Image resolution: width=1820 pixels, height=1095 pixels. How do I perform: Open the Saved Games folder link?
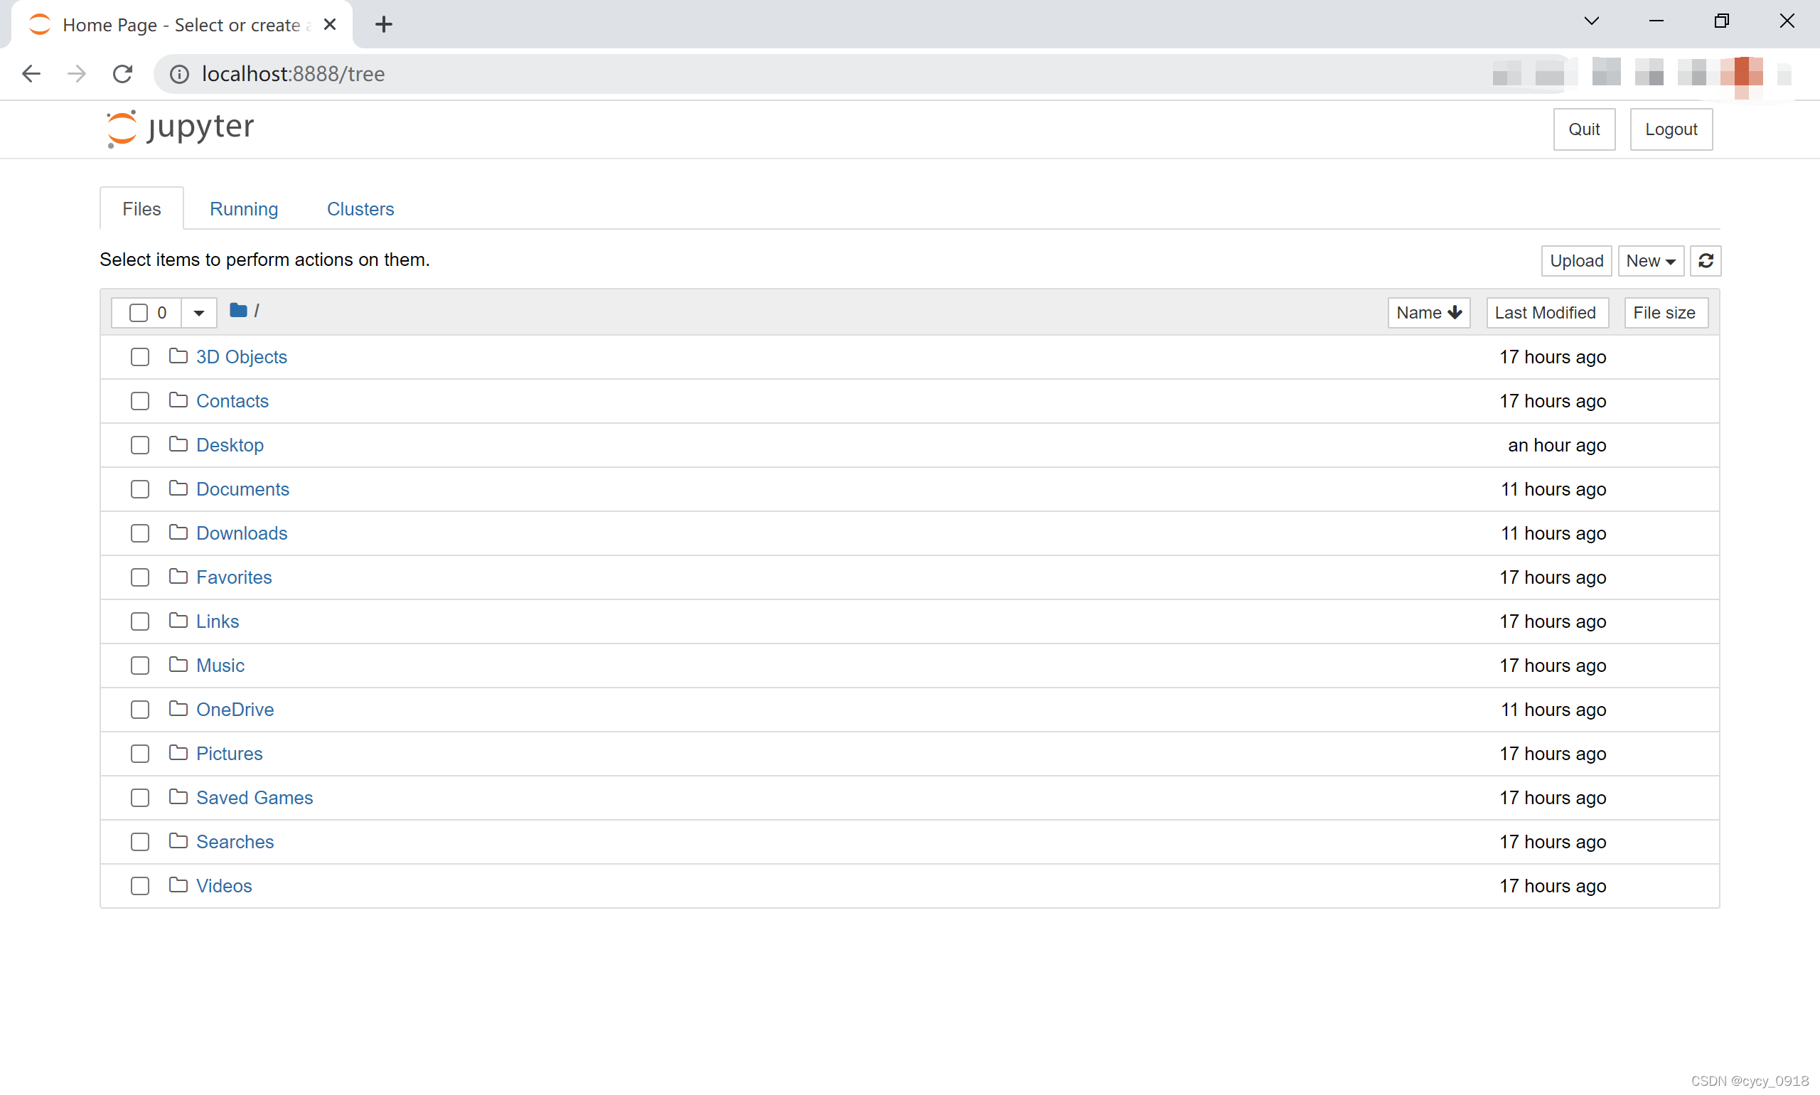click(255, 798)
